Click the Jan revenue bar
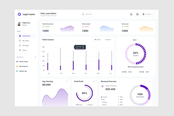The width and height of the screenshot is (174, 116). (48, 61)
